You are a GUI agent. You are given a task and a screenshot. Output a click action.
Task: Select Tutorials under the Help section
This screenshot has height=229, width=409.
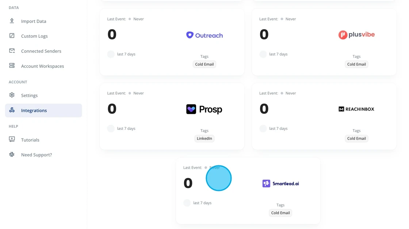pyautogui.click(x=30, y=140)
